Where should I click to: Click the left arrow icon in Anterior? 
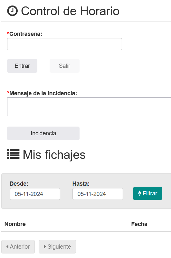(x=7, y=246)
